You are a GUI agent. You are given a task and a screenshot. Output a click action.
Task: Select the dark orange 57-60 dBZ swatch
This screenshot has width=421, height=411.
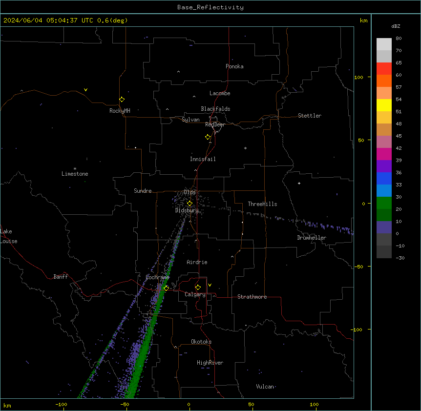coord(384,81)
